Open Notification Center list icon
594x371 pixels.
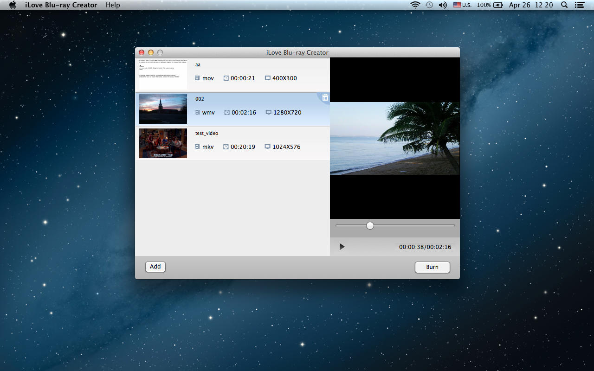pyautogui.click(x=579, y=5)
